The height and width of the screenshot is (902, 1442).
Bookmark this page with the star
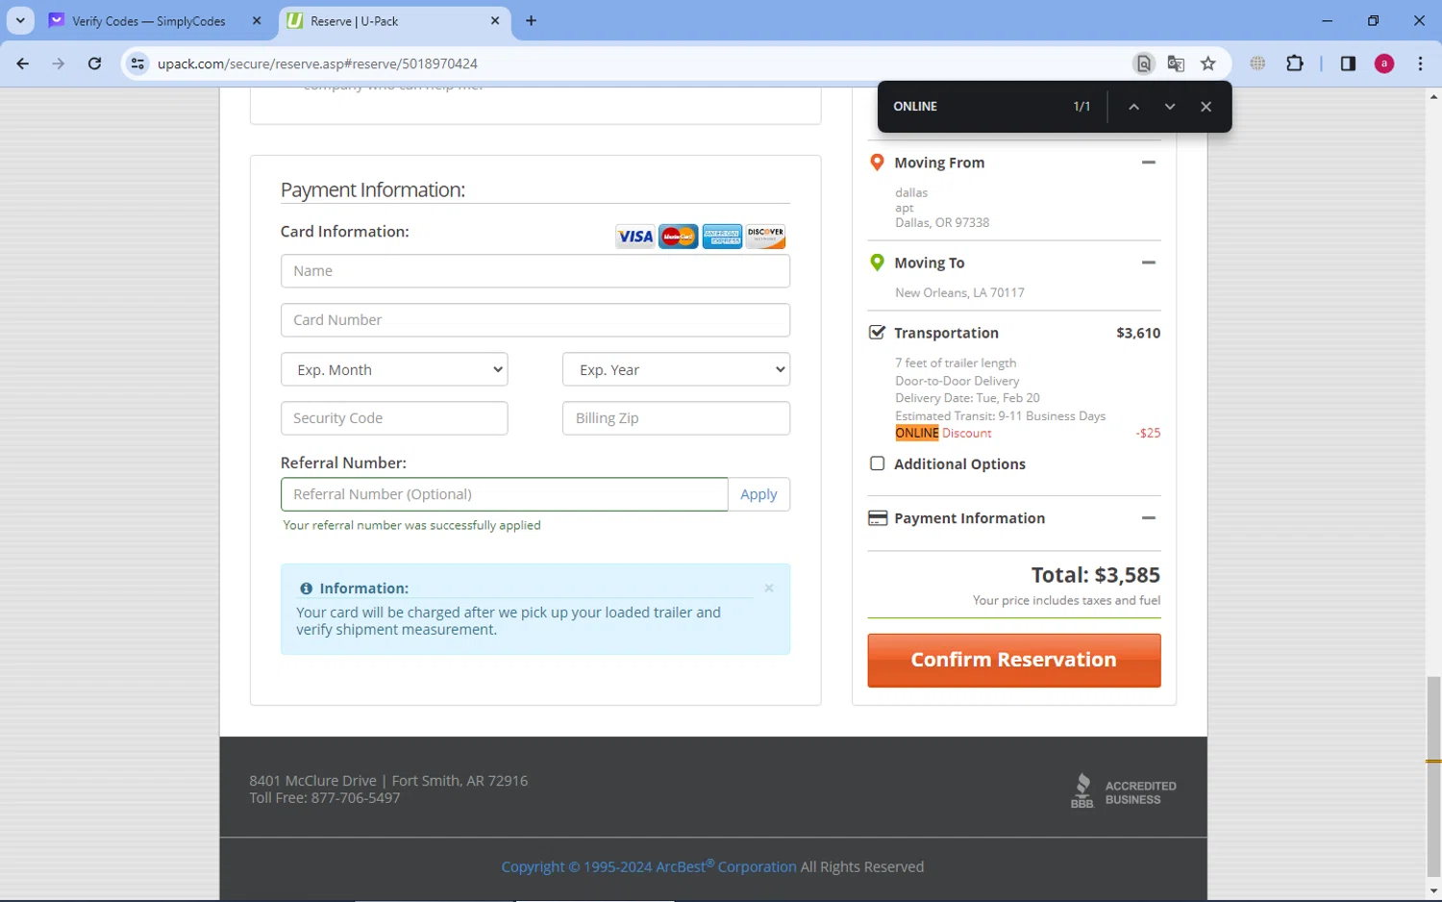[x=1208, y=63]
